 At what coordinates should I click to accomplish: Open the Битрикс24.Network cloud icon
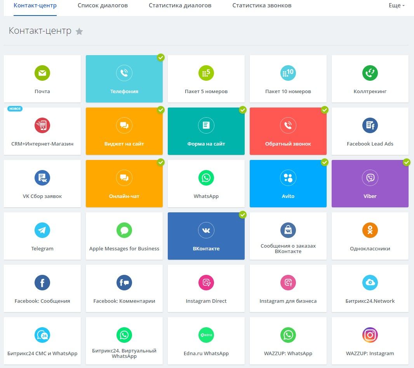(370, 283)
